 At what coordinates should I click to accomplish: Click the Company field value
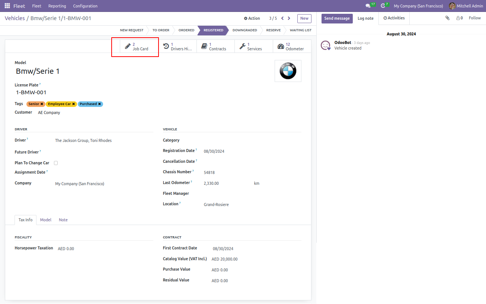(80, 184)
